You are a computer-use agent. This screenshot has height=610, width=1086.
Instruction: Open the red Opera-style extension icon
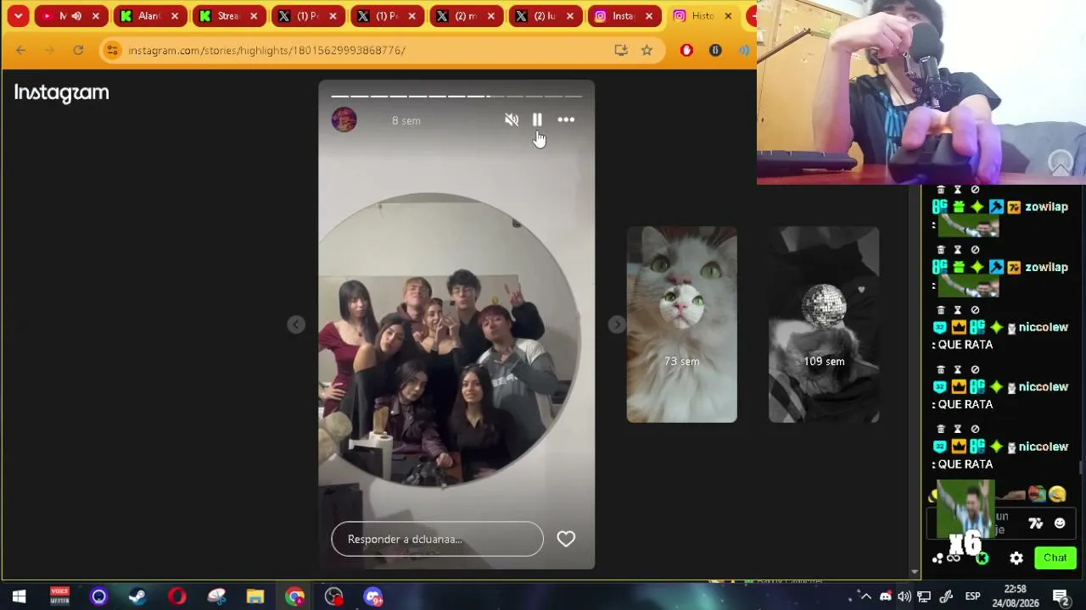686,50
